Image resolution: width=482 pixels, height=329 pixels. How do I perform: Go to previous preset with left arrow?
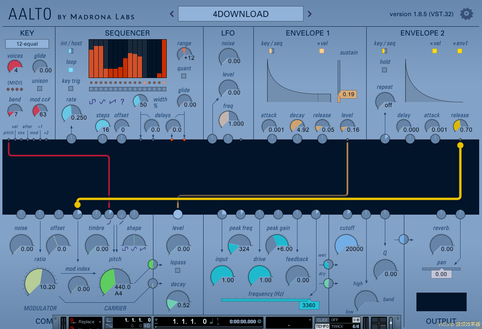pos(172,14)
